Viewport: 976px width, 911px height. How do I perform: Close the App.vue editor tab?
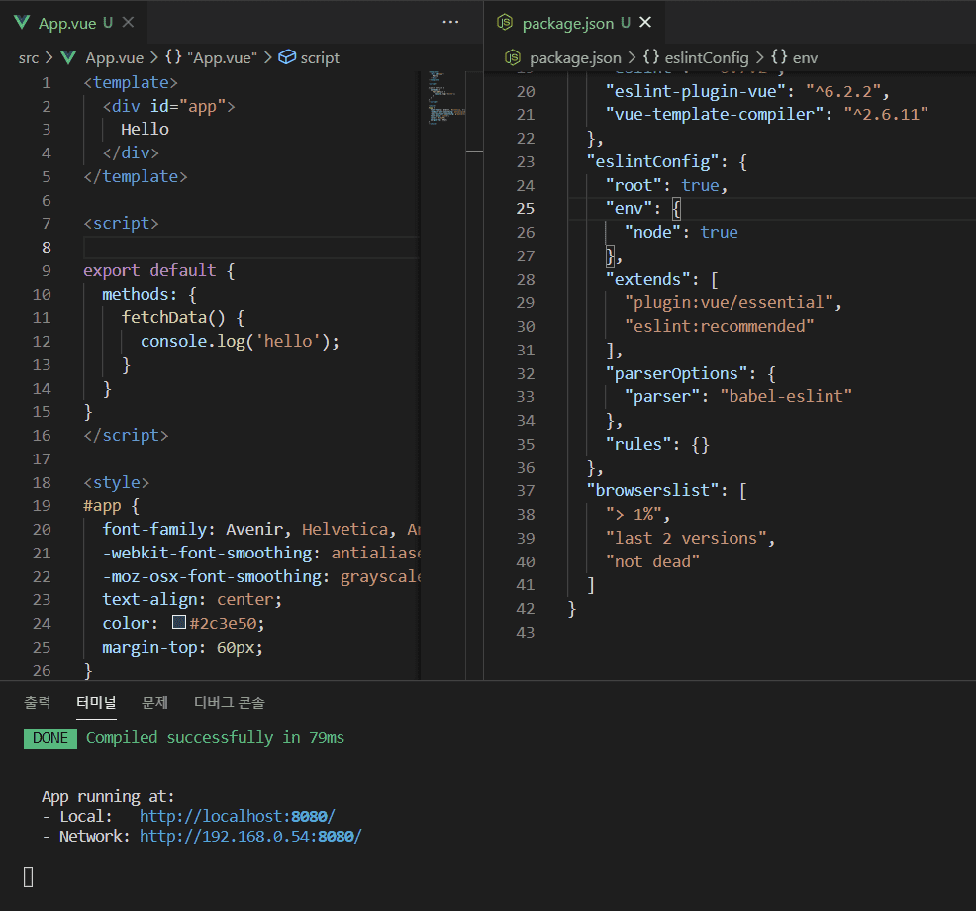[x=128, y=22]
